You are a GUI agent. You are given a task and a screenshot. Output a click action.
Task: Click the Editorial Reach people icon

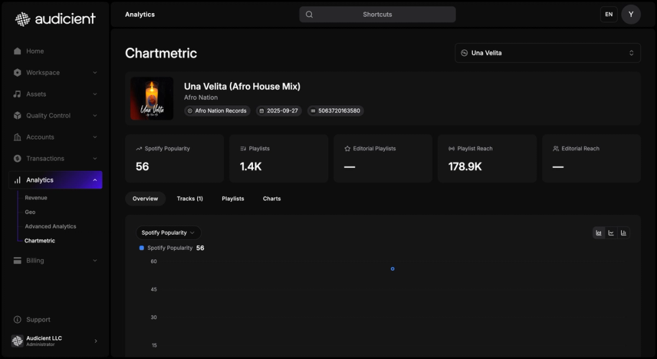(x=556, y=149)
